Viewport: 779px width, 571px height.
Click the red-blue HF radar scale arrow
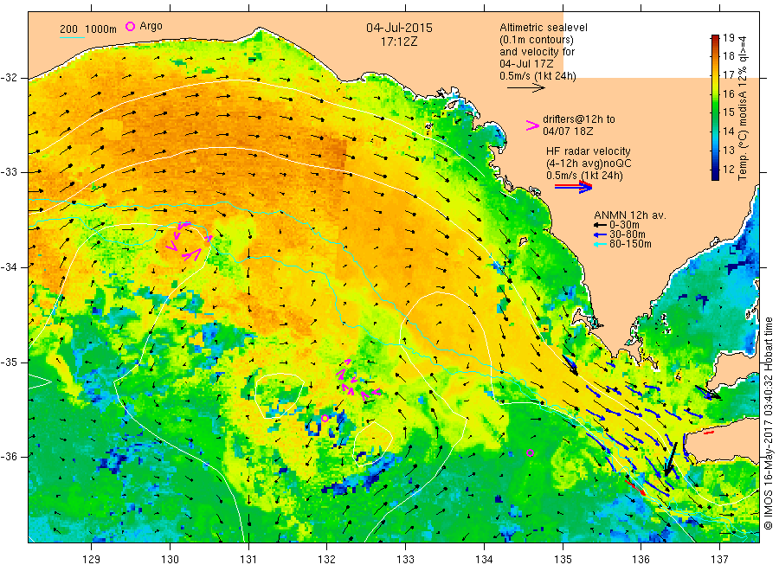click(574, 187)
